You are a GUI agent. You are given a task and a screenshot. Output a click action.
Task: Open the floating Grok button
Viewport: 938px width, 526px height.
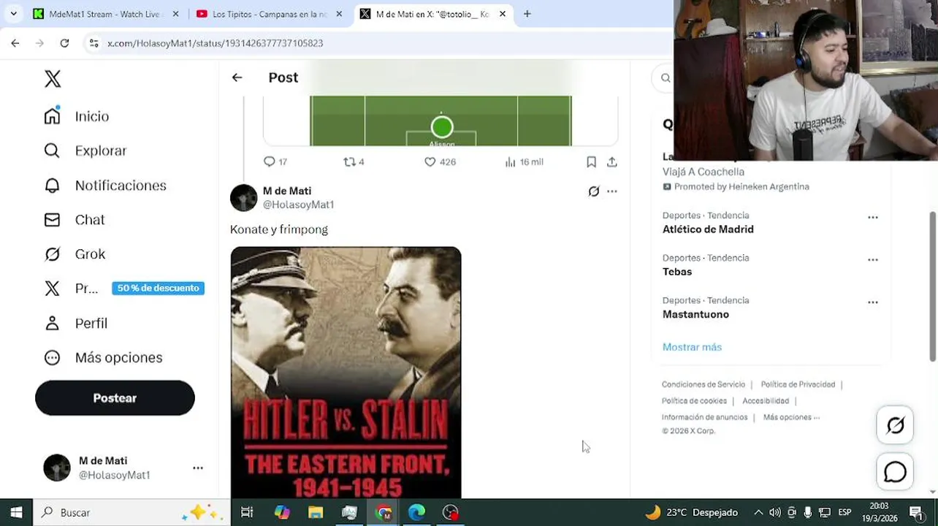(895, 425)
